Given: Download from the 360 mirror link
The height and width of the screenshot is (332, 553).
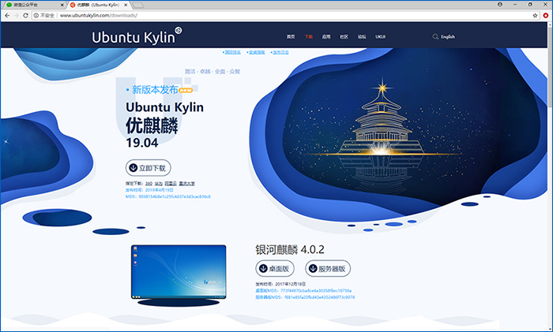Looking at the screenshot, I should (149, 184).
